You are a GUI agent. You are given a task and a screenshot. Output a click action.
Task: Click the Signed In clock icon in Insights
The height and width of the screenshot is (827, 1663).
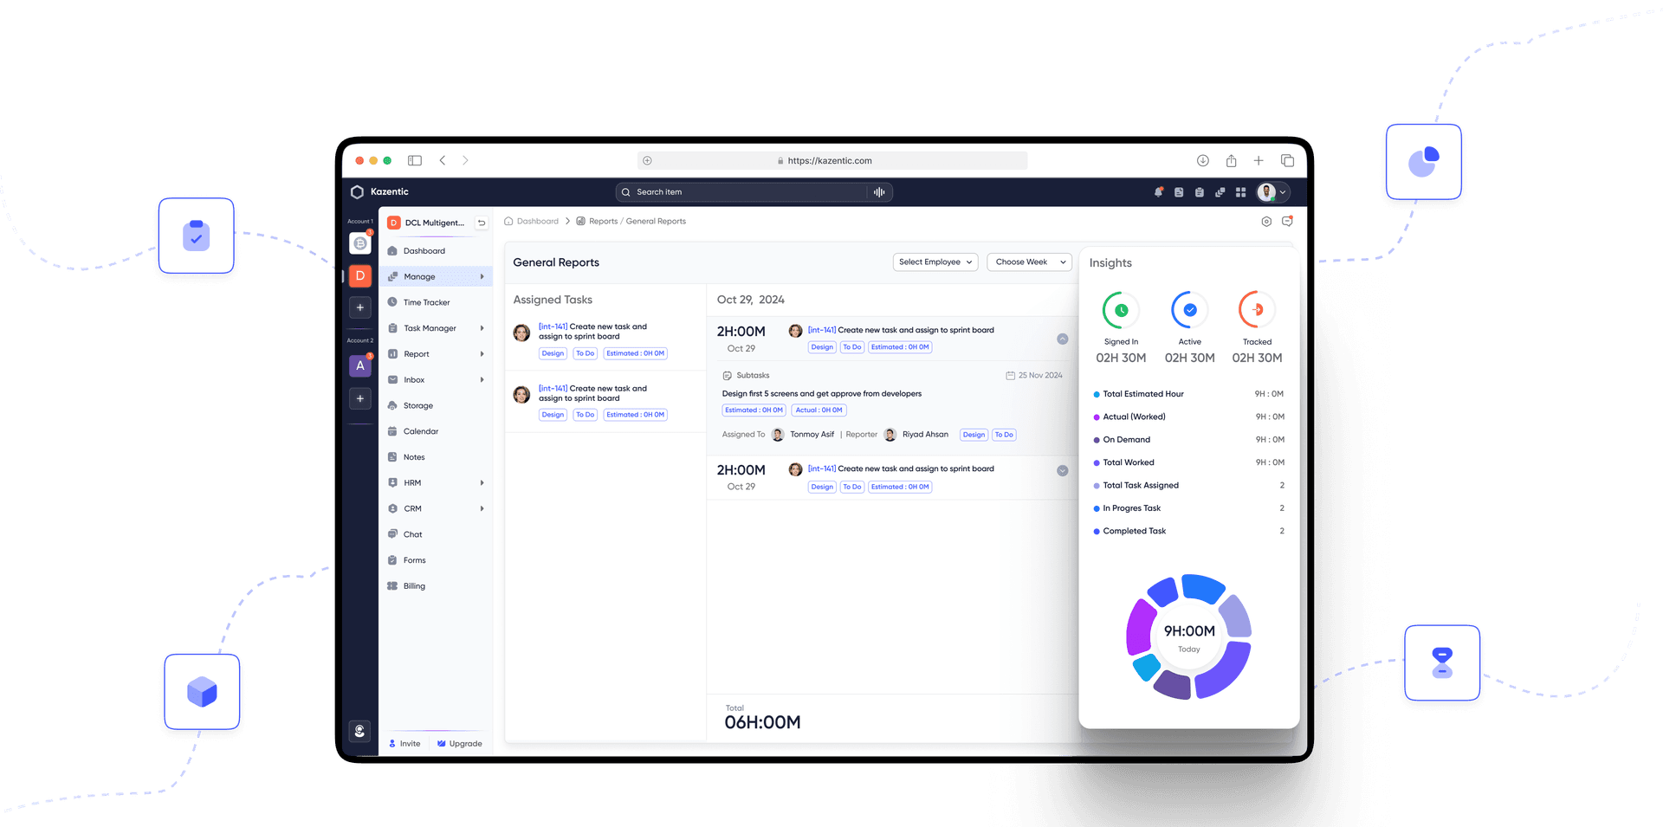pyautogui.click(x=1121, y=310)
